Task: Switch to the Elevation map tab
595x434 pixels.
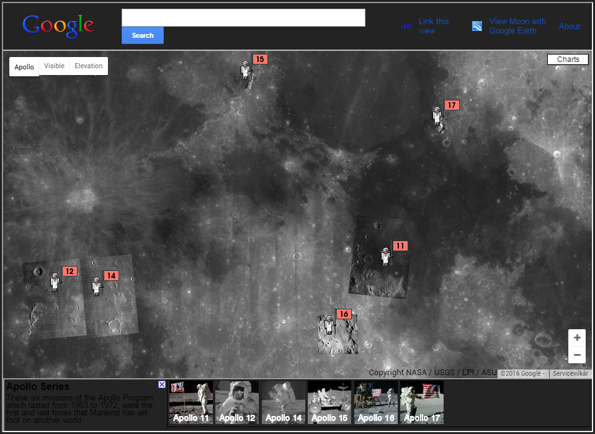Action: click(x=89, y=66)
